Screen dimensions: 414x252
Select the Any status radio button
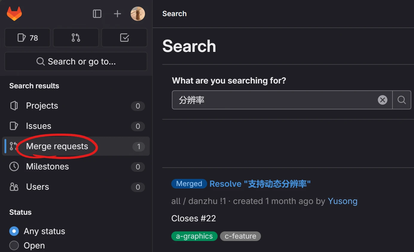pyautogui.click(x=14, y=231)
